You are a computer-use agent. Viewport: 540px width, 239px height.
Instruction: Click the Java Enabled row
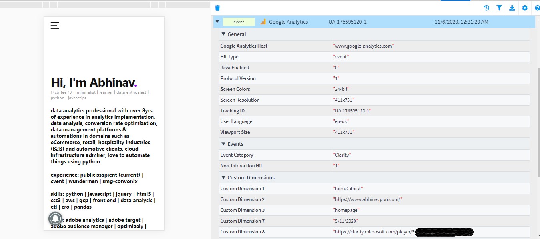[374, 68]
